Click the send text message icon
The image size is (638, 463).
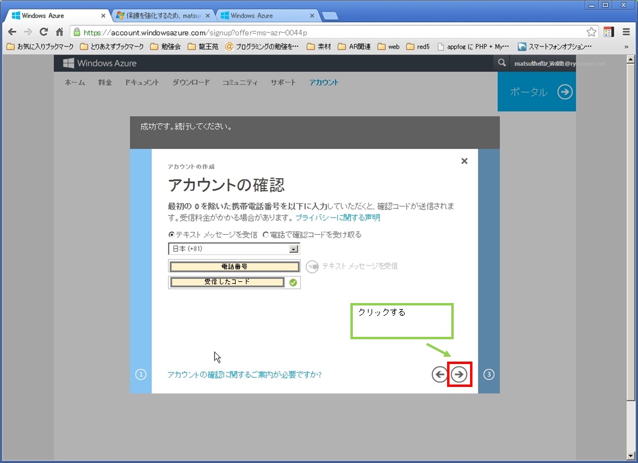(x=312, y=267)
